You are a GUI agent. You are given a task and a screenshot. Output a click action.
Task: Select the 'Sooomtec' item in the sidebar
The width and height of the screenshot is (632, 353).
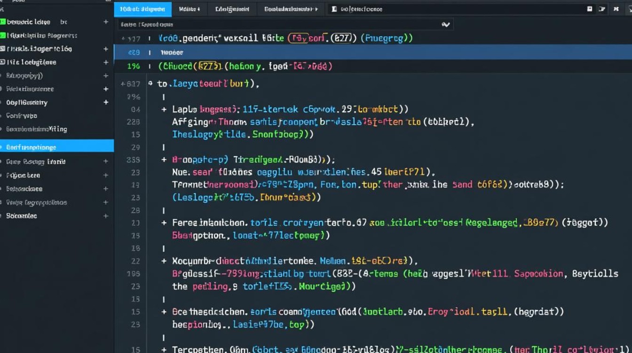[x=22, y=216]
